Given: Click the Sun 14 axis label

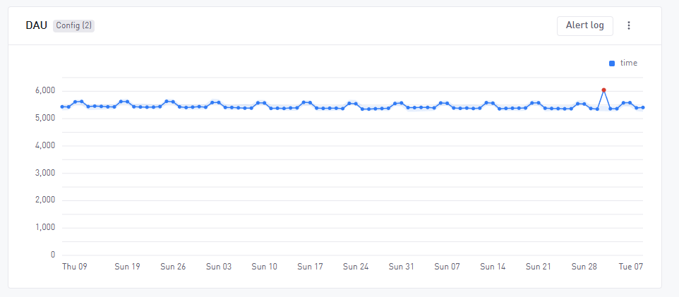Looking at the screenshot, I should (493, 267).
